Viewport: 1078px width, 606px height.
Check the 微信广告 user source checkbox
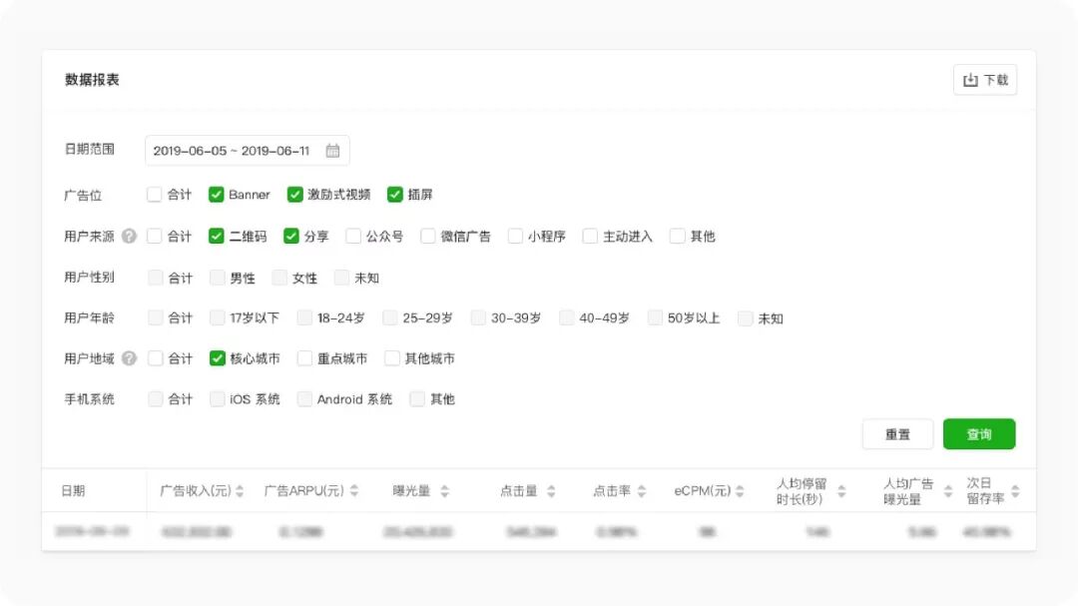click(428, 237)
